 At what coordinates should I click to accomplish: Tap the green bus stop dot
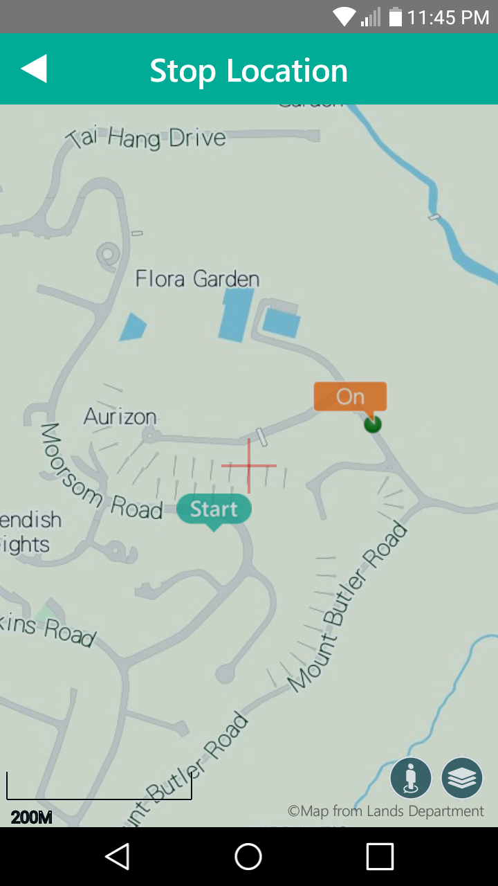373,424
